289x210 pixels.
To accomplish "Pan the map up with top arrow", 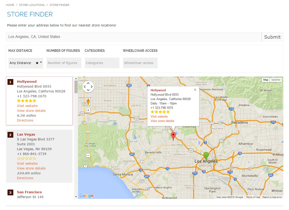I will point(88,83).
